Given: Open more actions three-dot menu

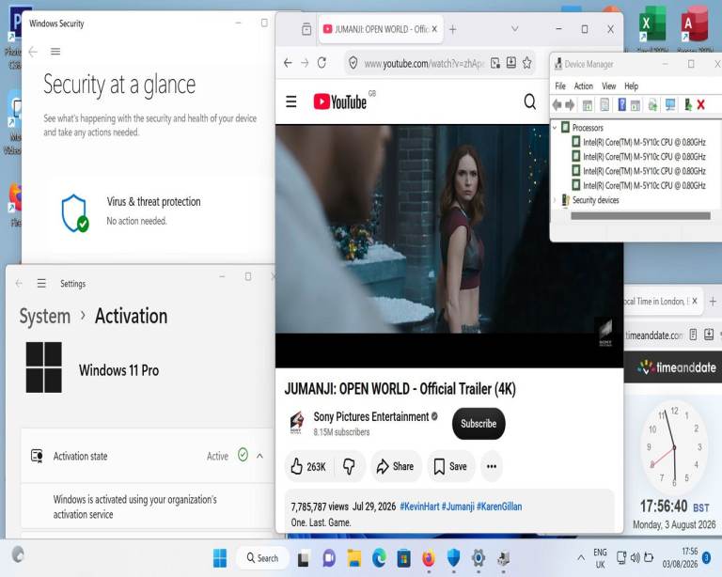Looking at the screenshot, I should pyautogui.click(x=492, y=466).
